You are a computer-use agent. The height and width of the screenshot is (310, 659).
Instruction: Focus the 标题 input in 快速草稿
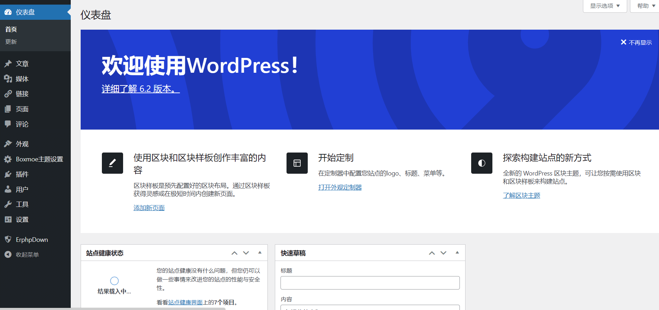370,283
